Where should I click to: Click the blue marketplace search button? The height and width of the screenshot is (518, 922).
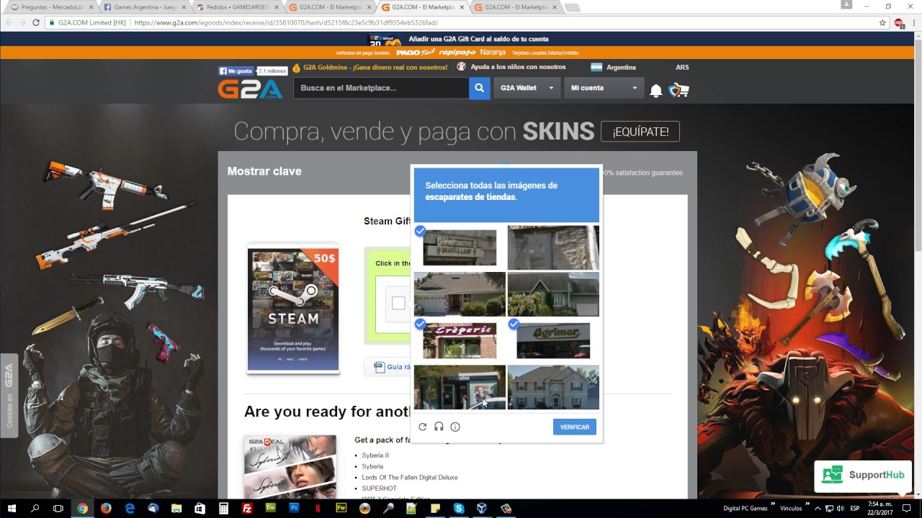click(479, 88)
